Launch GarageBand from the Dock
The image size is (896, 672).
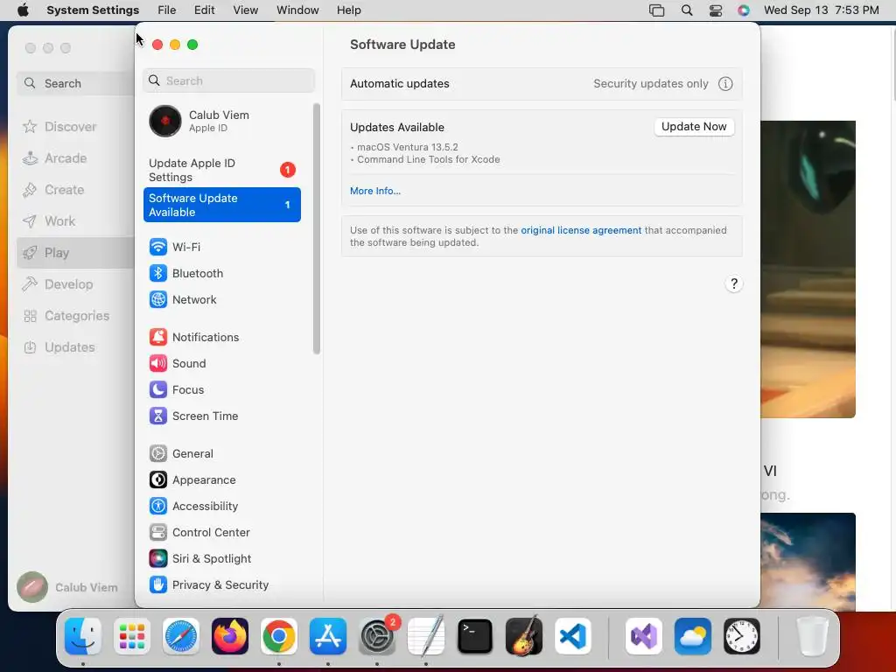524,636
